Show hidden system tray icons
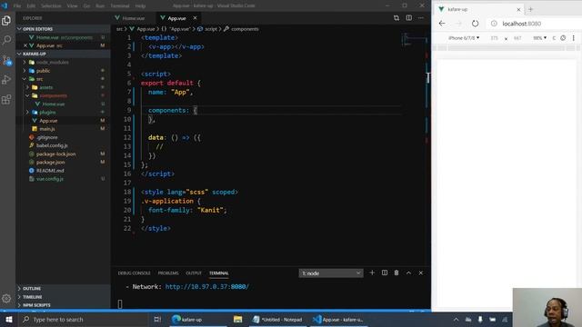Screen dimensions: 582x327 (457, 319)
